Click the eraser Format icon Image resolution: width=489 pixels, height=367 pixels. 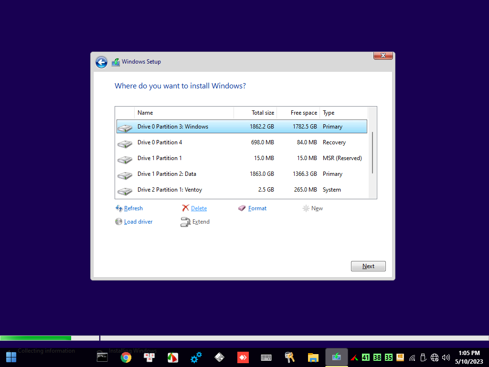[242, 208]
